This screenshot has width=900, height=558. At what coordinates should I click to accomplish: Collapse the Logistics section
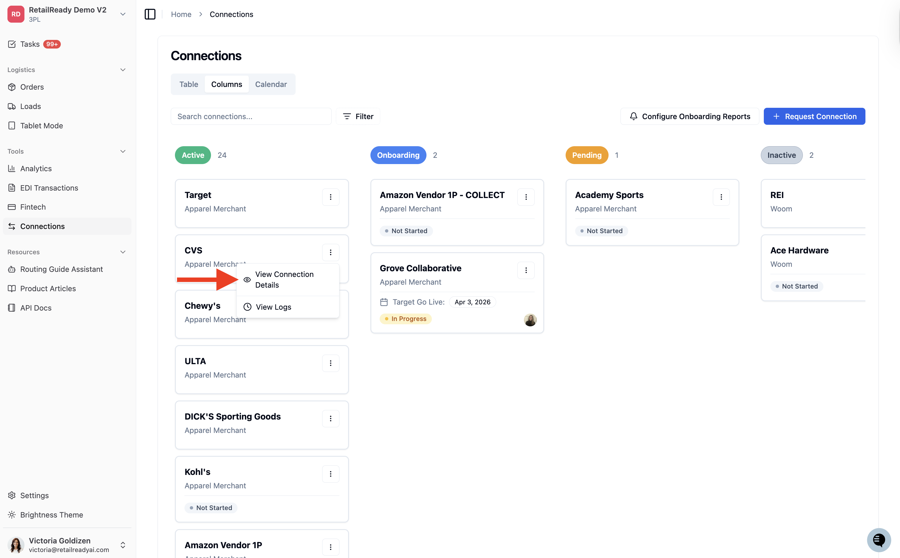[x=123, y=70]
